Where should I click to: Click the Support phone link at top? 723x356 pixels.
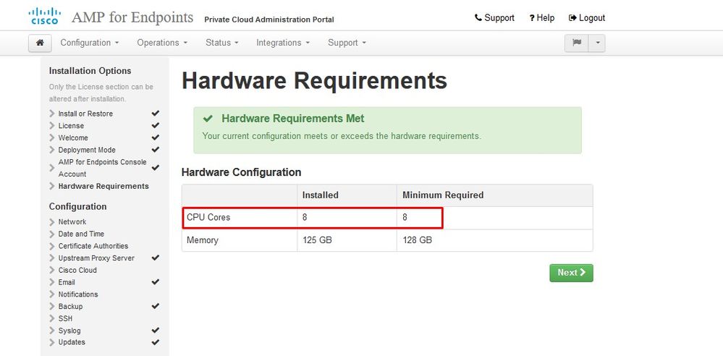click(494, 18)
